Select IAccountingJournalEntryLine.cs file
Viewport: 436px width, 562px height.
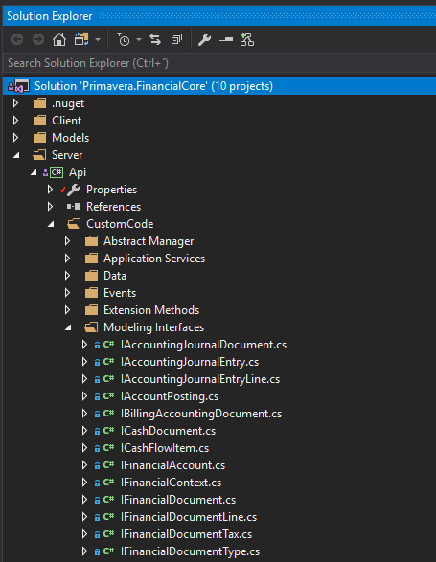pyautogui.click(x=200, y=379)
